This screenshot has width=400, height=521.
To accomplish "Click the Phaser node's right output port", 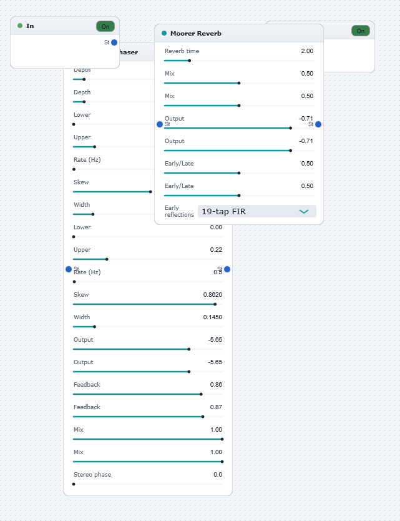I will click(x=227, y=269).
